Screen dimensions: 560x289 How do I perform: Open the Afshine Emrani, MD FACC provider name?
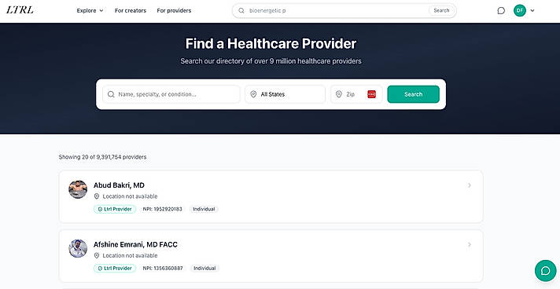pos(135,244)
